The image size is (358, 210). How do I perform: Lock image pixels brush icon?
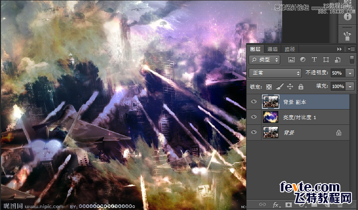[280, 87]
